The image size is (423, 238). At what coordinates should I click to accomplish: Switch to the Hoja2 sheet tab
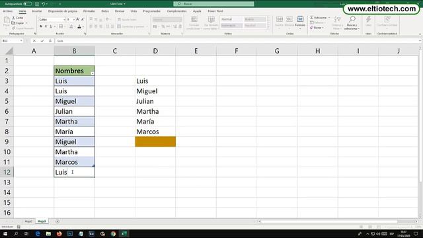coord(28,221)
